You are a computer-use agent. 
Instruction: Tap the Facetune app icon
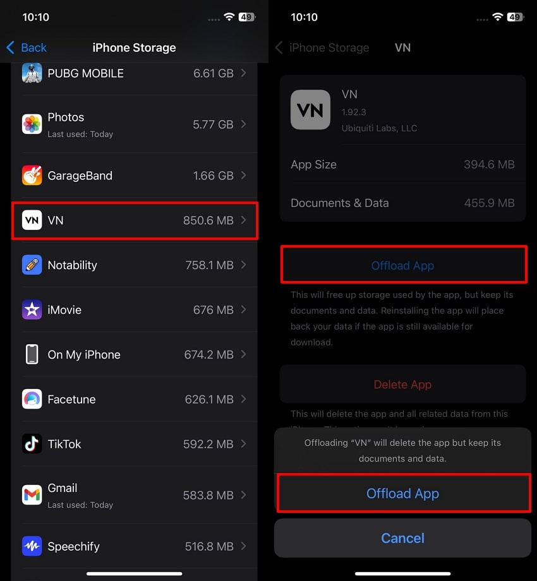coord(32,399)
